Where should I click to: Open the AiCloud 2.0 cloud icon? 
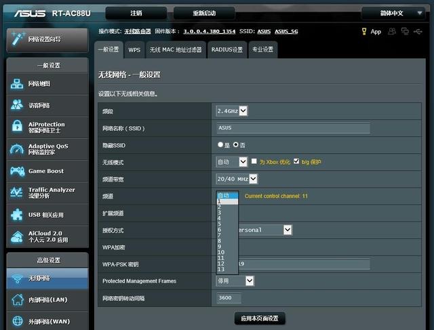pos(17,236)
